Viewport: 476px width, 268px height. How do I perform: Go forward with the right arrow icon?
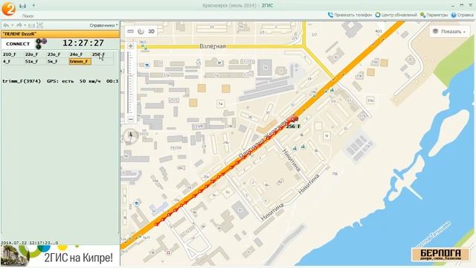click(19, 25)
